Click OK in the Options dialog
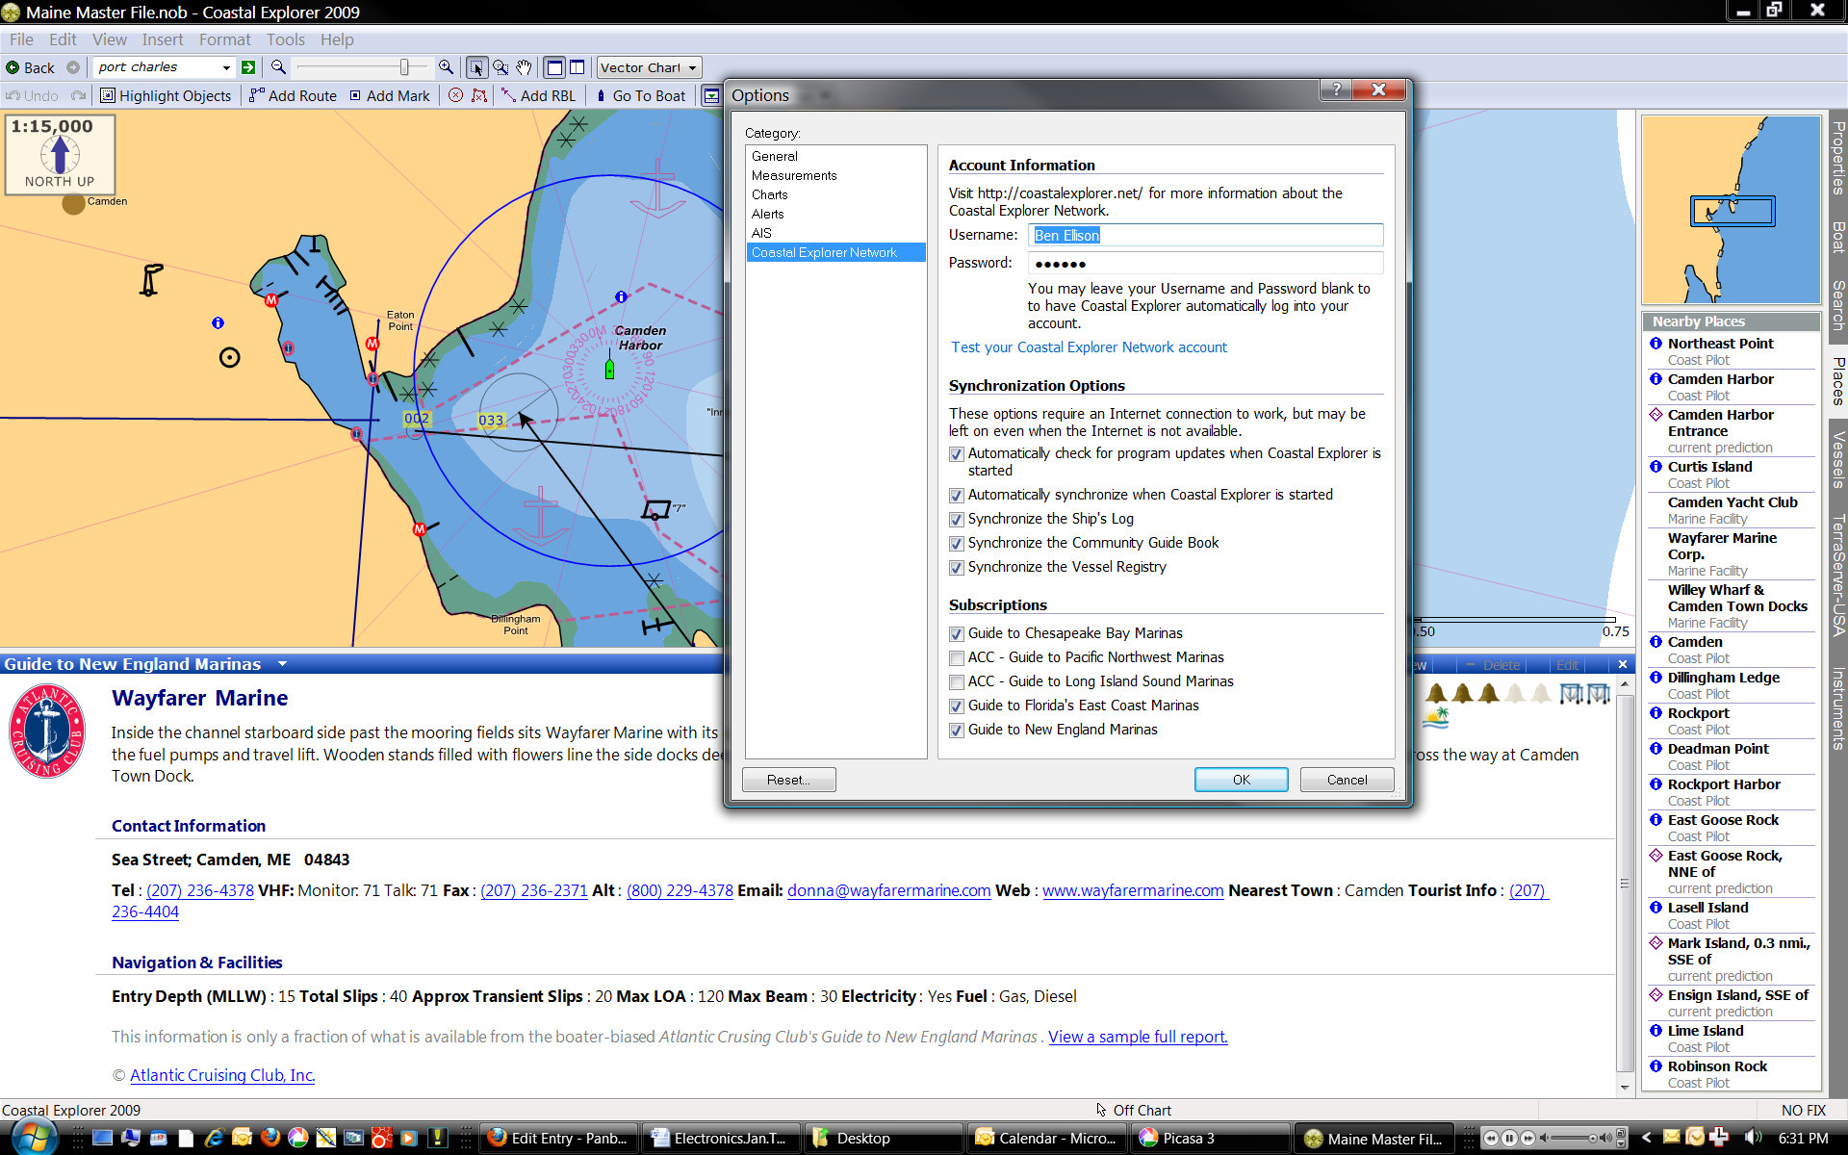1848x1155 pixels. coord(1241,780)
